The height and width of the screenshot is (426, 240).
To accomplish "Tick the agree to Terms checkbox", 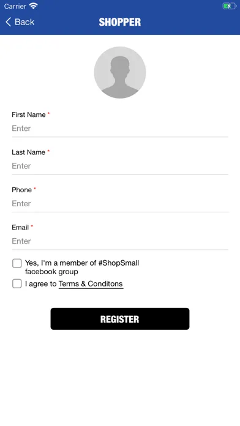I will click(17, 283).
